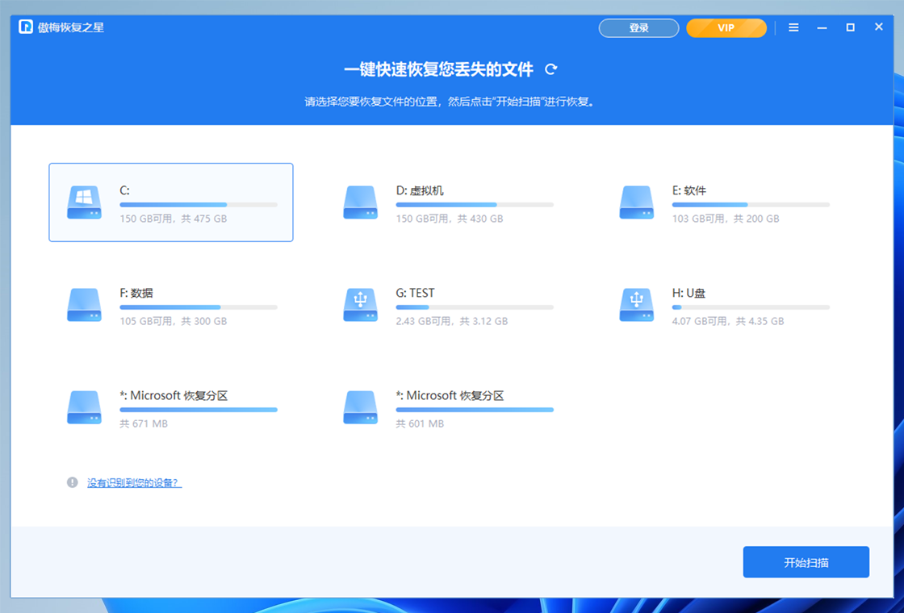Select the C: Windows drive icon

84,202
